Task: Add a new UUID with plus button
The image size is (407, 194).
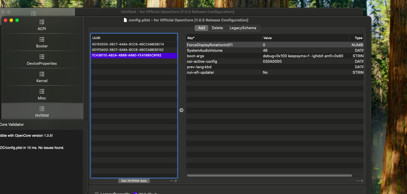Action: (x=176, y=181)
